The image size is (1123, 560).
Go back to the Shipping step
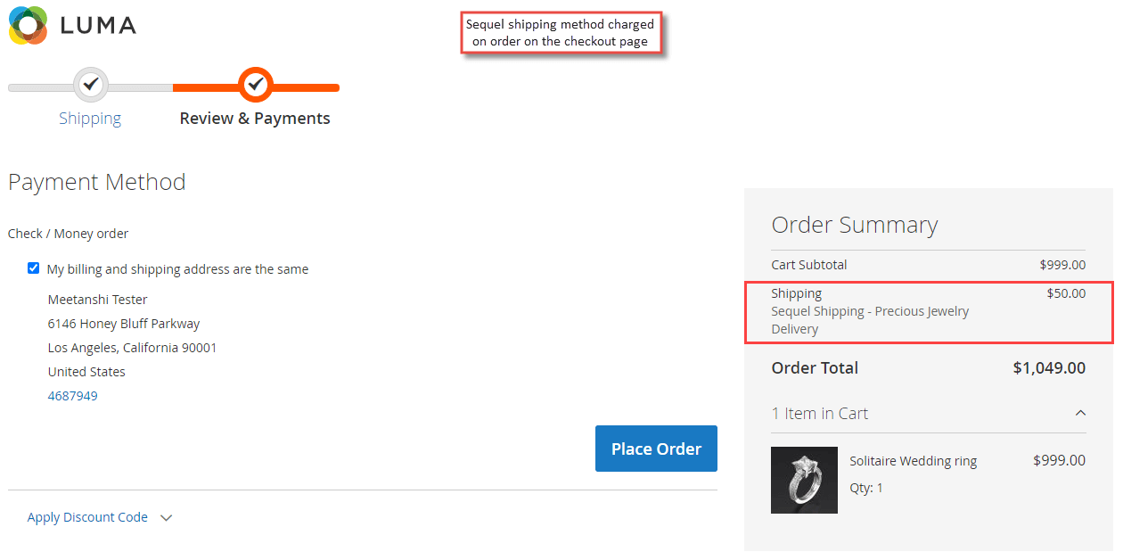tap(89, 117)
